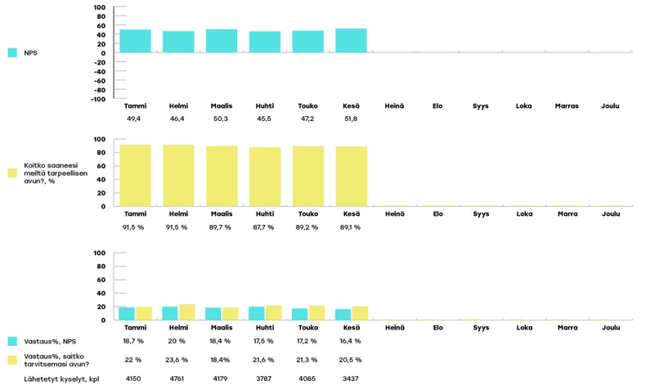Image resolution: width=650 pixels, height=390 pixels.
Task: Click the 23,6 % response rate value
Action: click(178, 360)
